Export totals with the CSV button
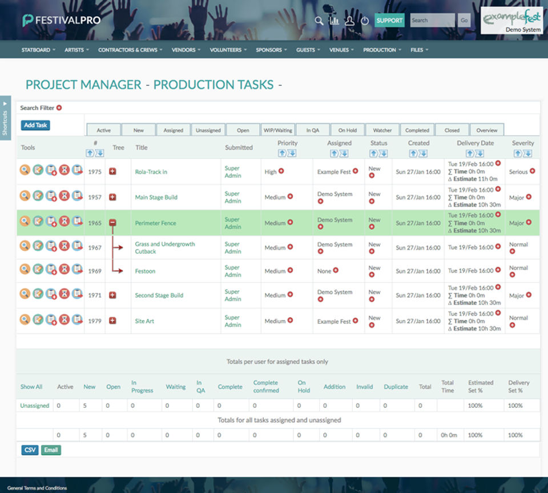548x493 pixels. pos(30,450)
